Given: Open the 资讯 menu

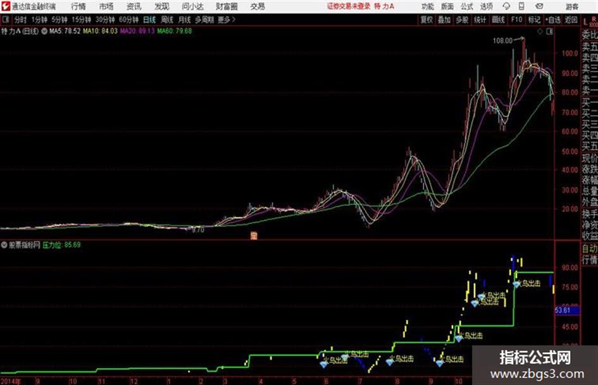Looking at the screenshot, I should coord(134,6).
